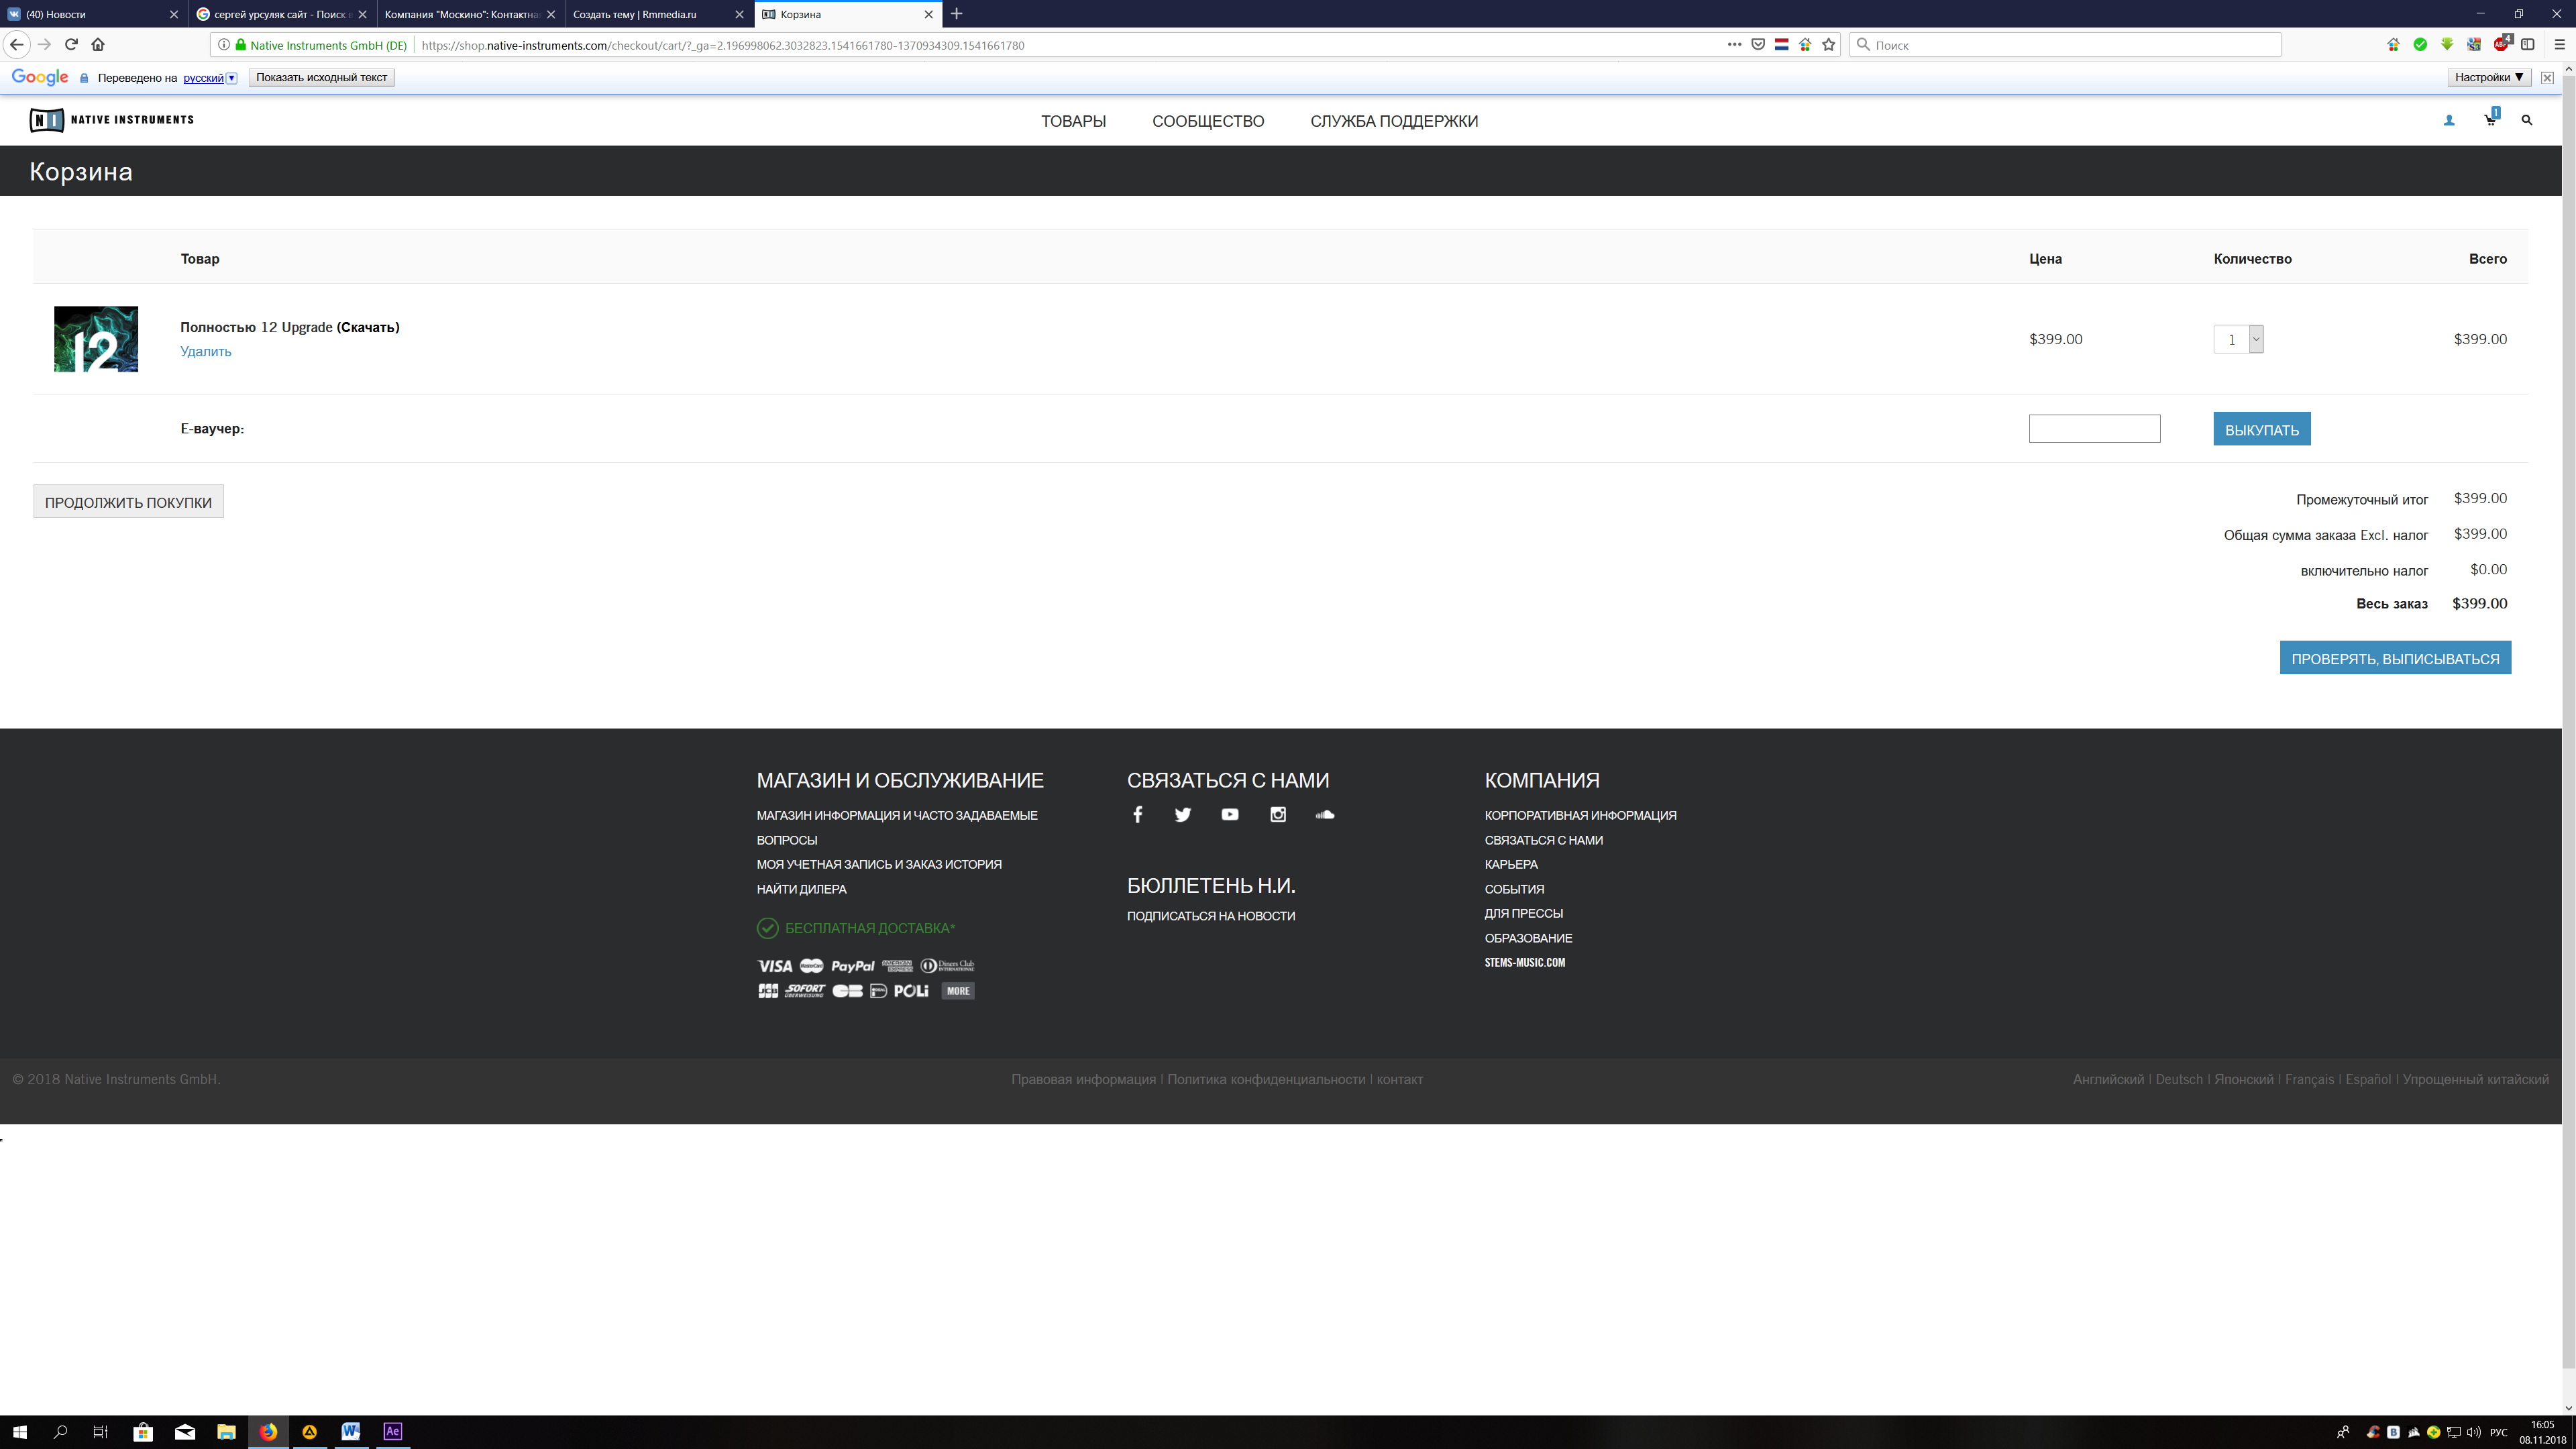The width and height of the screenshot is (2576, 1449).
Task: Click Firefox bookmark star icon
Action: tap(1829, 44)
